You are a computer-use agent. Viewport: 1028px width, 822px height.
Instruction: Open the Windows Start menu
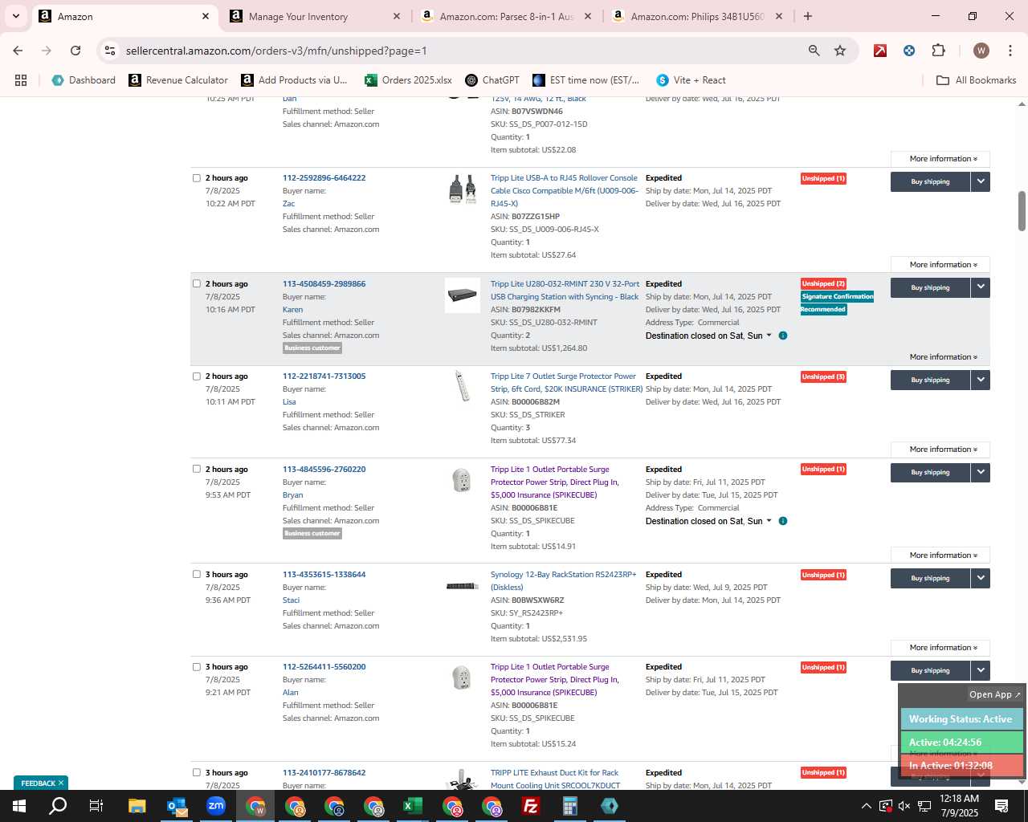pos(19,806)
